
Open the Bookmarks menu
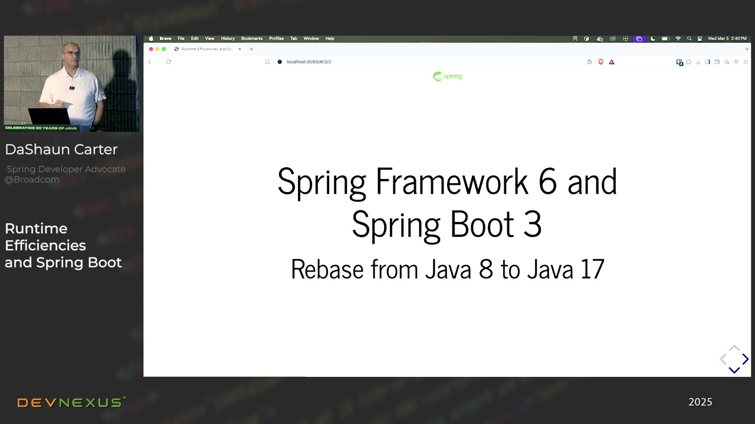252,38
